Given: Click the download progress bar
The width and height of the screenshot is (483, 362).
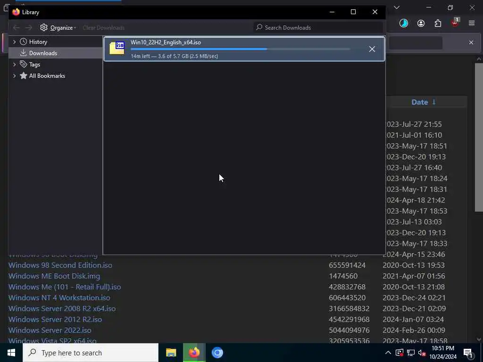Looking at the screenshot, I should pyautogui.click(x=240, y=49).
